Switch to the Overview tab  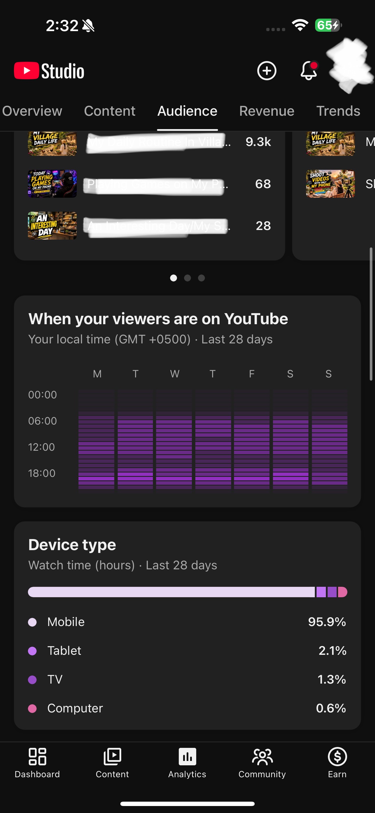(32, 111)
